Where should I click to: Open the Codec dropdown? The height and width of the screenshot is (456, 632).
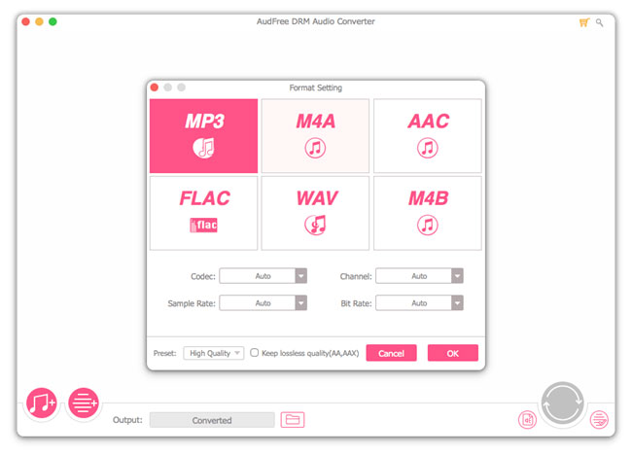coord(263,276)
